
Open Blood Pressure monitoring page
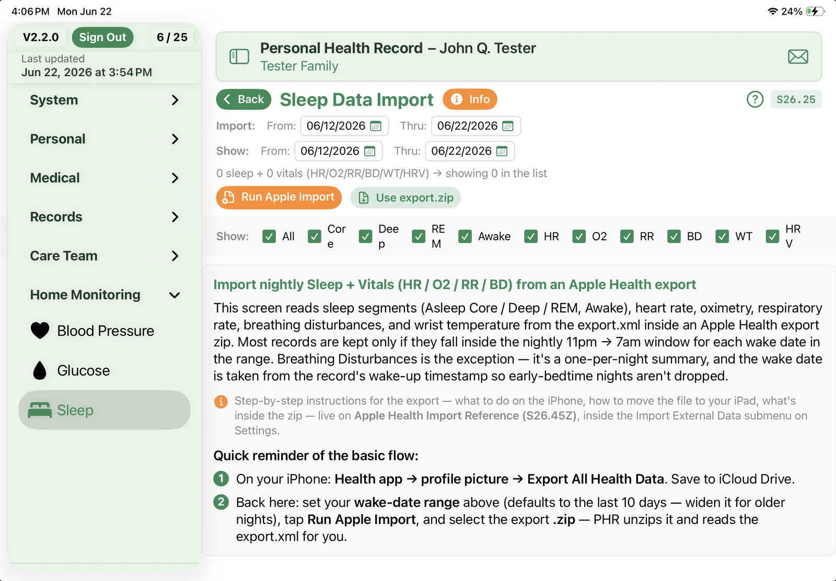tap(104, 331)
